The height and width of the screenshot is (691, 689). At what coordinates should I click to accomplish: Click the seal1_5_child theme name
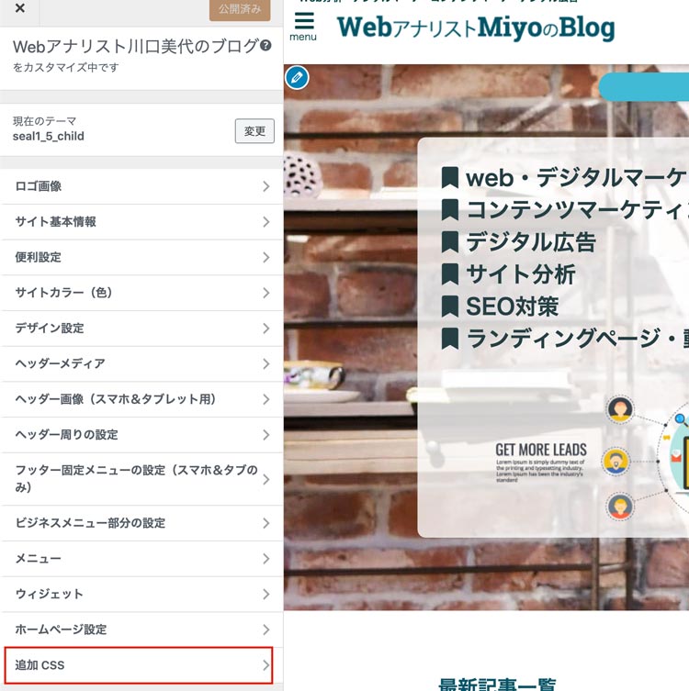[49, 136]
